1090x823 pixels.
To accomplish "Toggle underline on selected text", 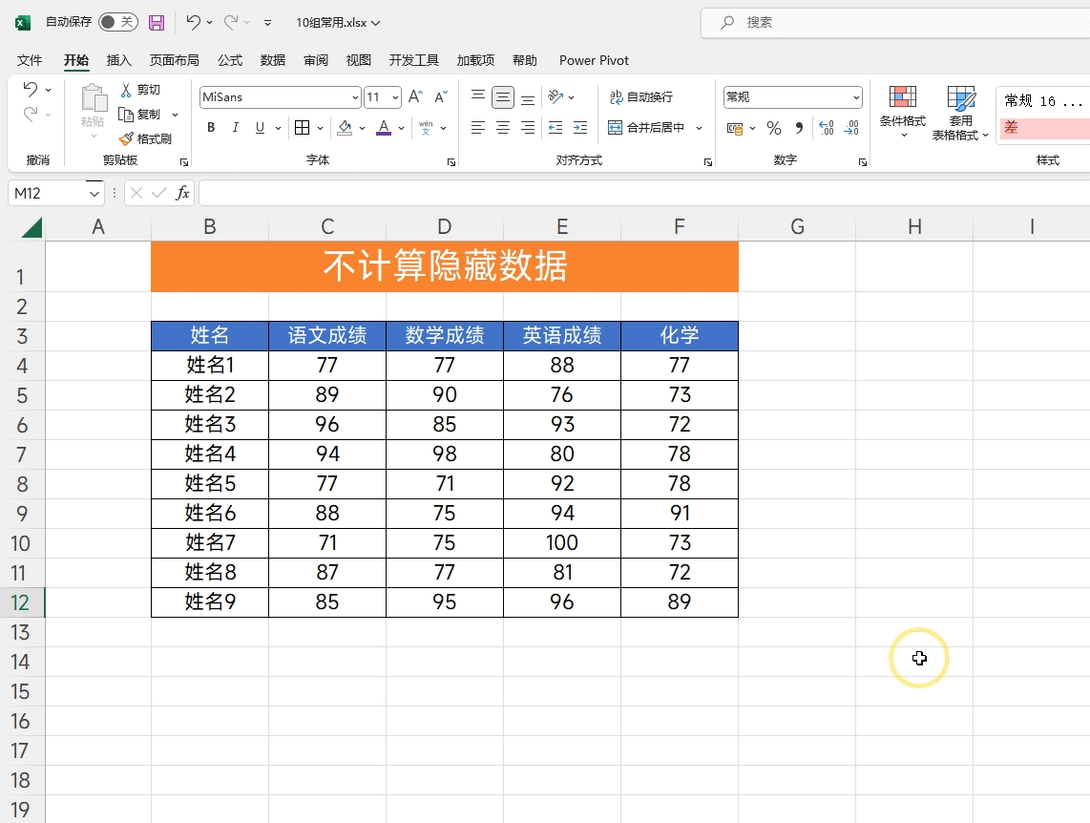I will coord(258,127).
